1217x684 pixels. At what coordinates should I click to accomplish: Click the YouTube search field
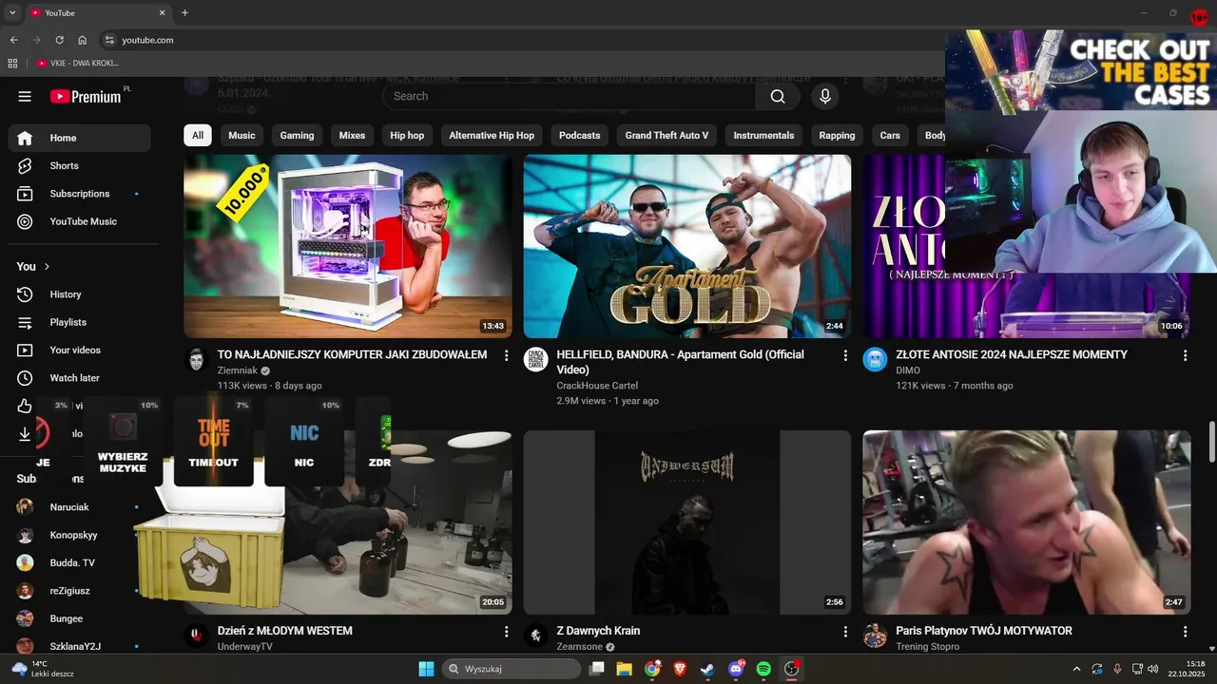click(569, 96)
